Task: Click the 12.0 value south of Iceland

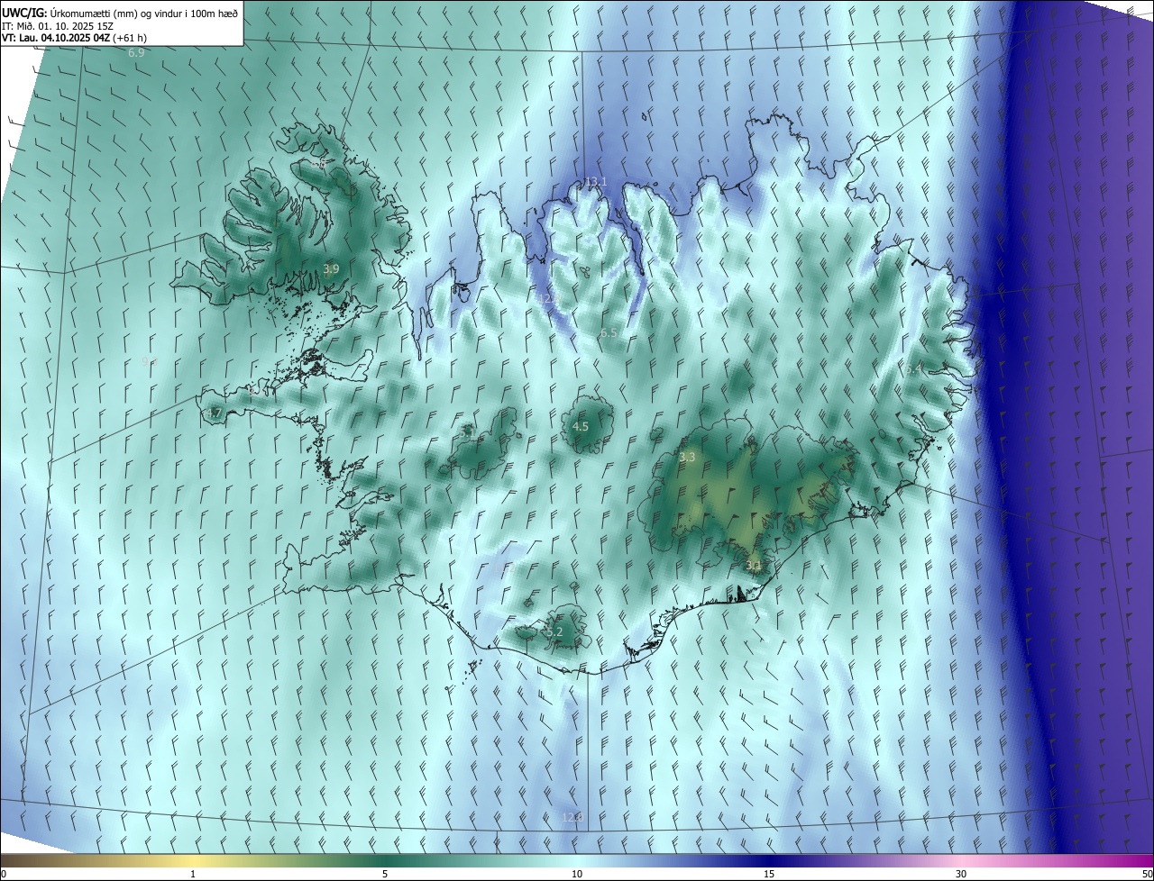Action: pos(572,818)
